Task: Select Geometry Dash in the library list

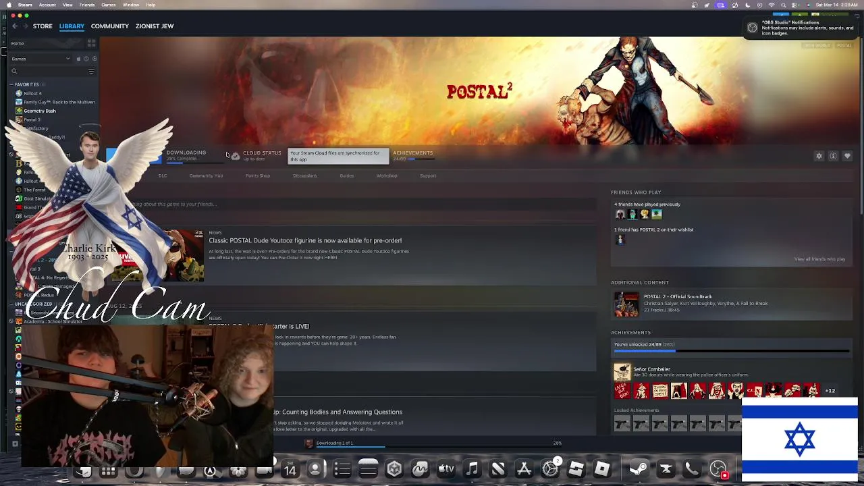Action: [x=40, y=111]
